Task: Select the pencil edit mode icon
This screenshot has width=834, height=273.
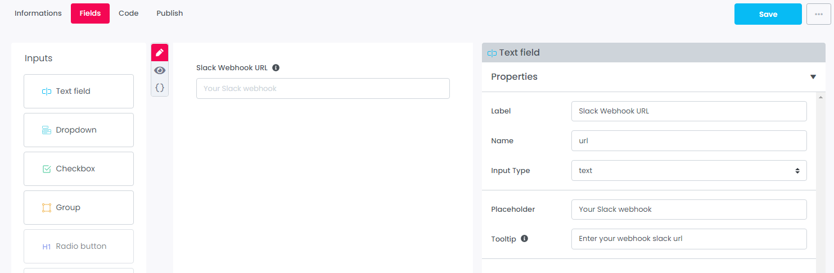Action: pyautogui.click(x=160, y=52)
